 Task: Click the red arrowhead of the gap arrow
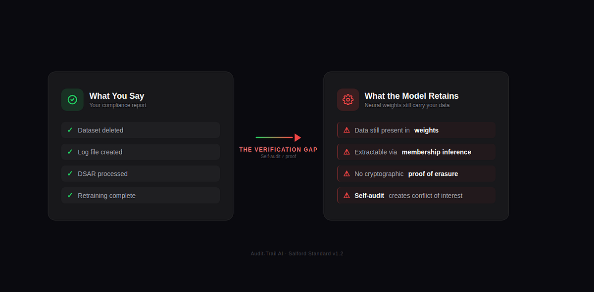pos(297,137)
